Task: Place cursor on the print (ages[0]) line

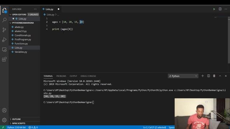Action: 63,29
